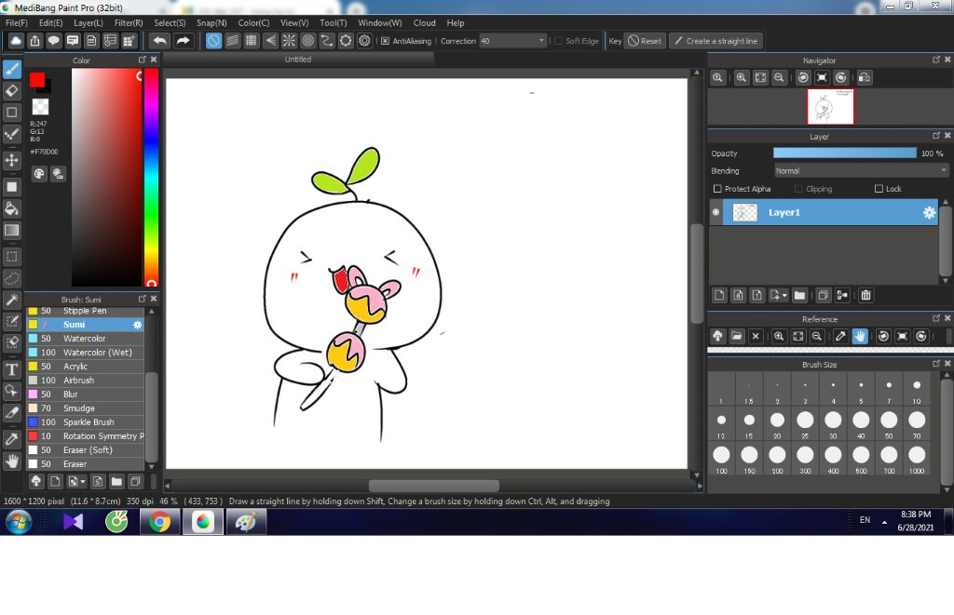Screen dimensions: 954x615
Task: Open the Filter menu
Action: (129, 22)
